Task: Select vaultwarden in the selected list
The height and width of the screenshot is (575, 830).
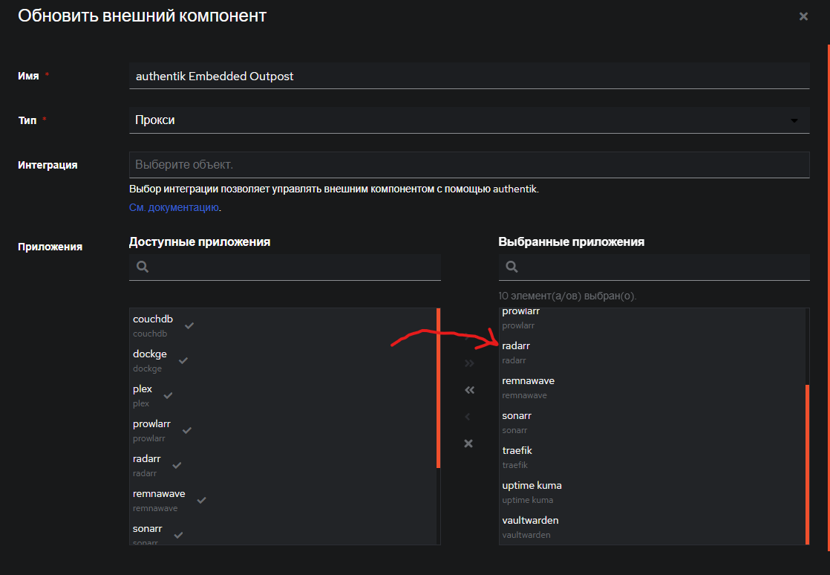Action: coord(530,520)
